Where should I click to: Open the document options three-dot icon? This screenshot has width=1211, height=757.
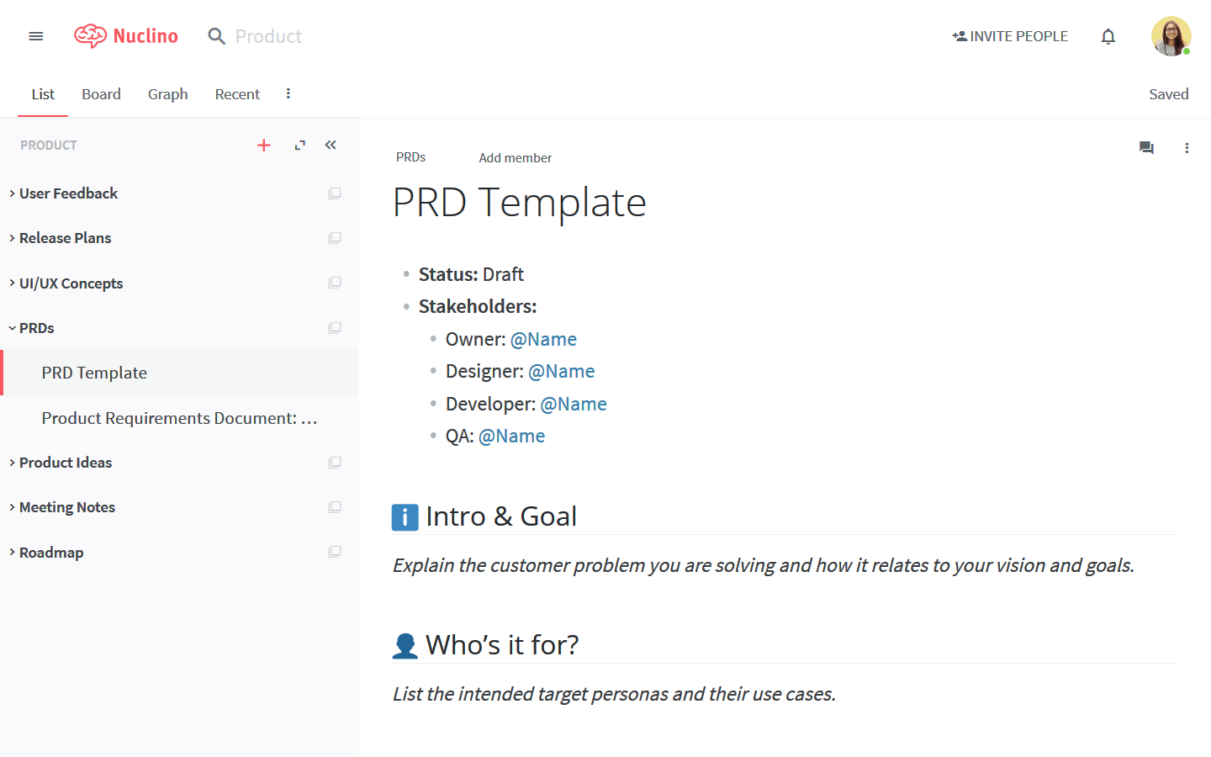click(1187, 147)
